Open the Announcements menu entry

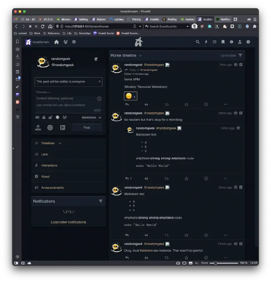tap(69, 188)
